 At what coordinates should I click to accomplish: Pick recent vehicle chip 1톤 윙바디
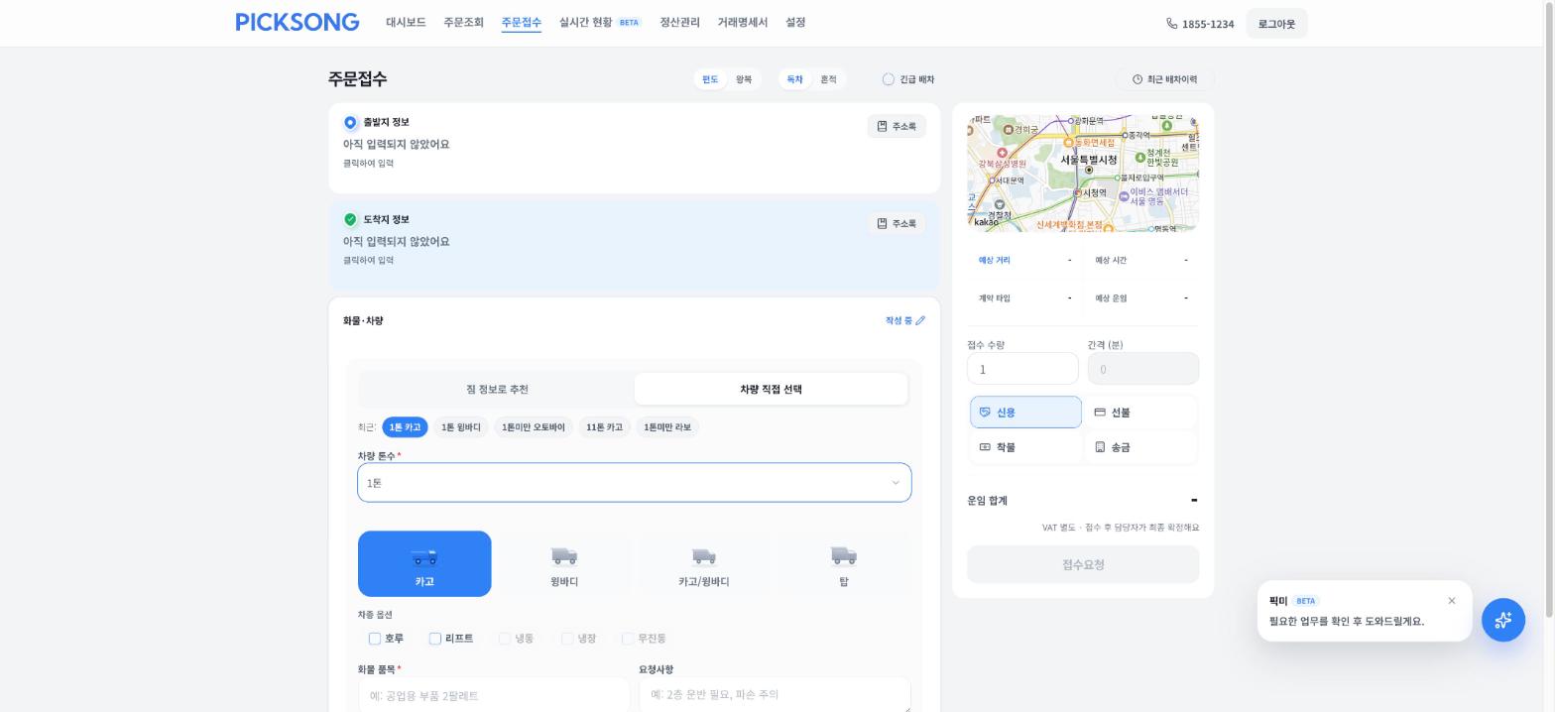(x=461, y=427)
